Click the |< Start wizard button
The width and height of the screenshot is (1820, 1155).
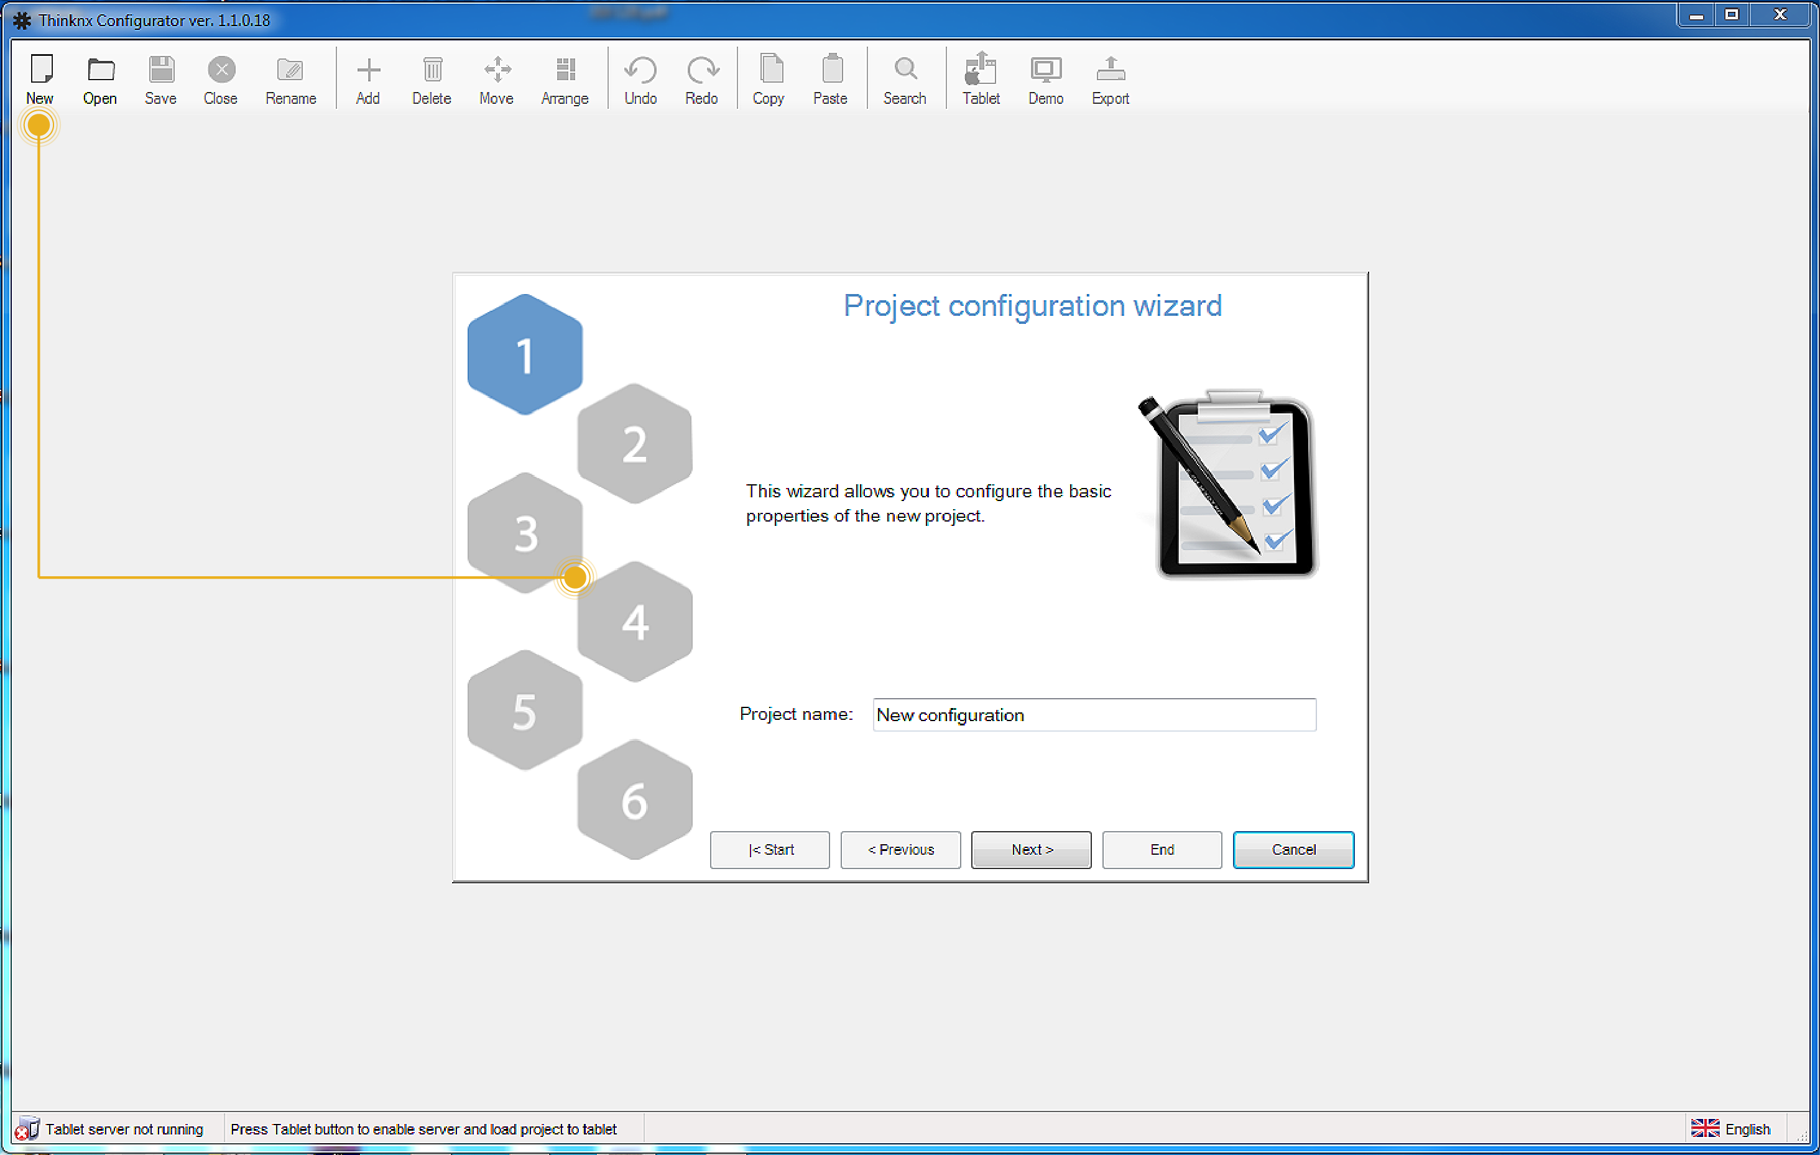pyautogui.click(x=769, y=850)
